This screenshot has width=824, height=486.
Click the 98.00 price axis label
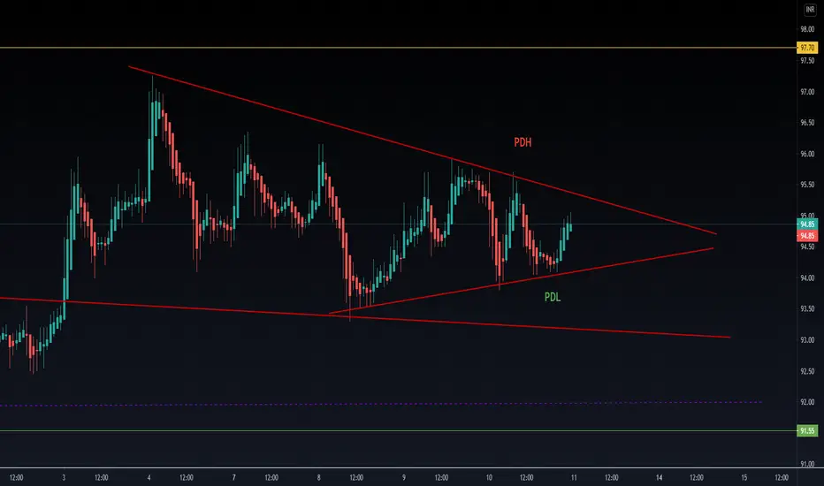tap(807, 29)
